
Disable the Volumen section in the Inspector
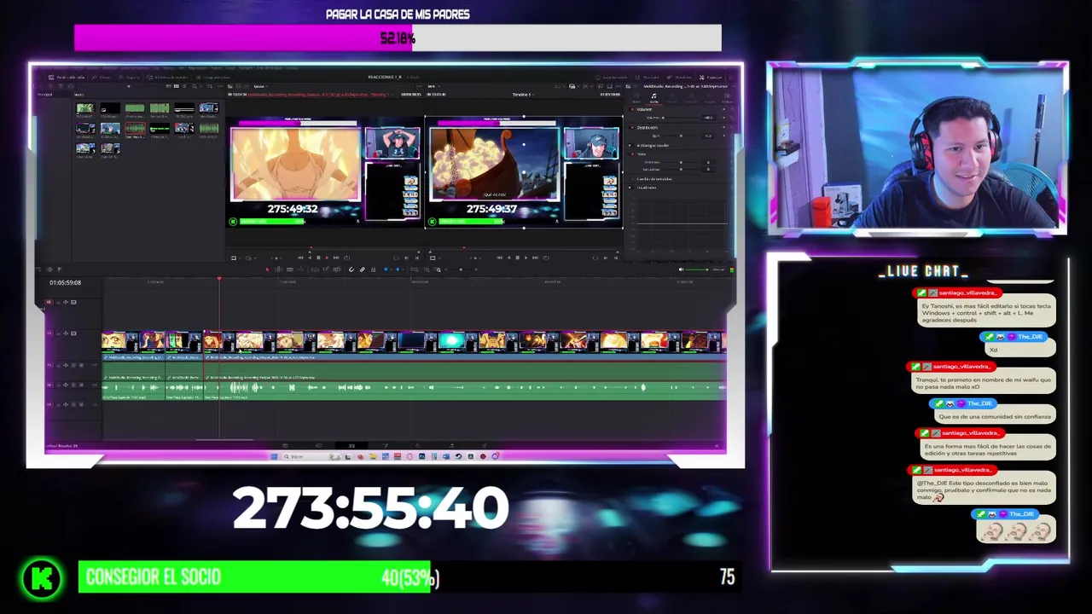click(x=632, y=109)
